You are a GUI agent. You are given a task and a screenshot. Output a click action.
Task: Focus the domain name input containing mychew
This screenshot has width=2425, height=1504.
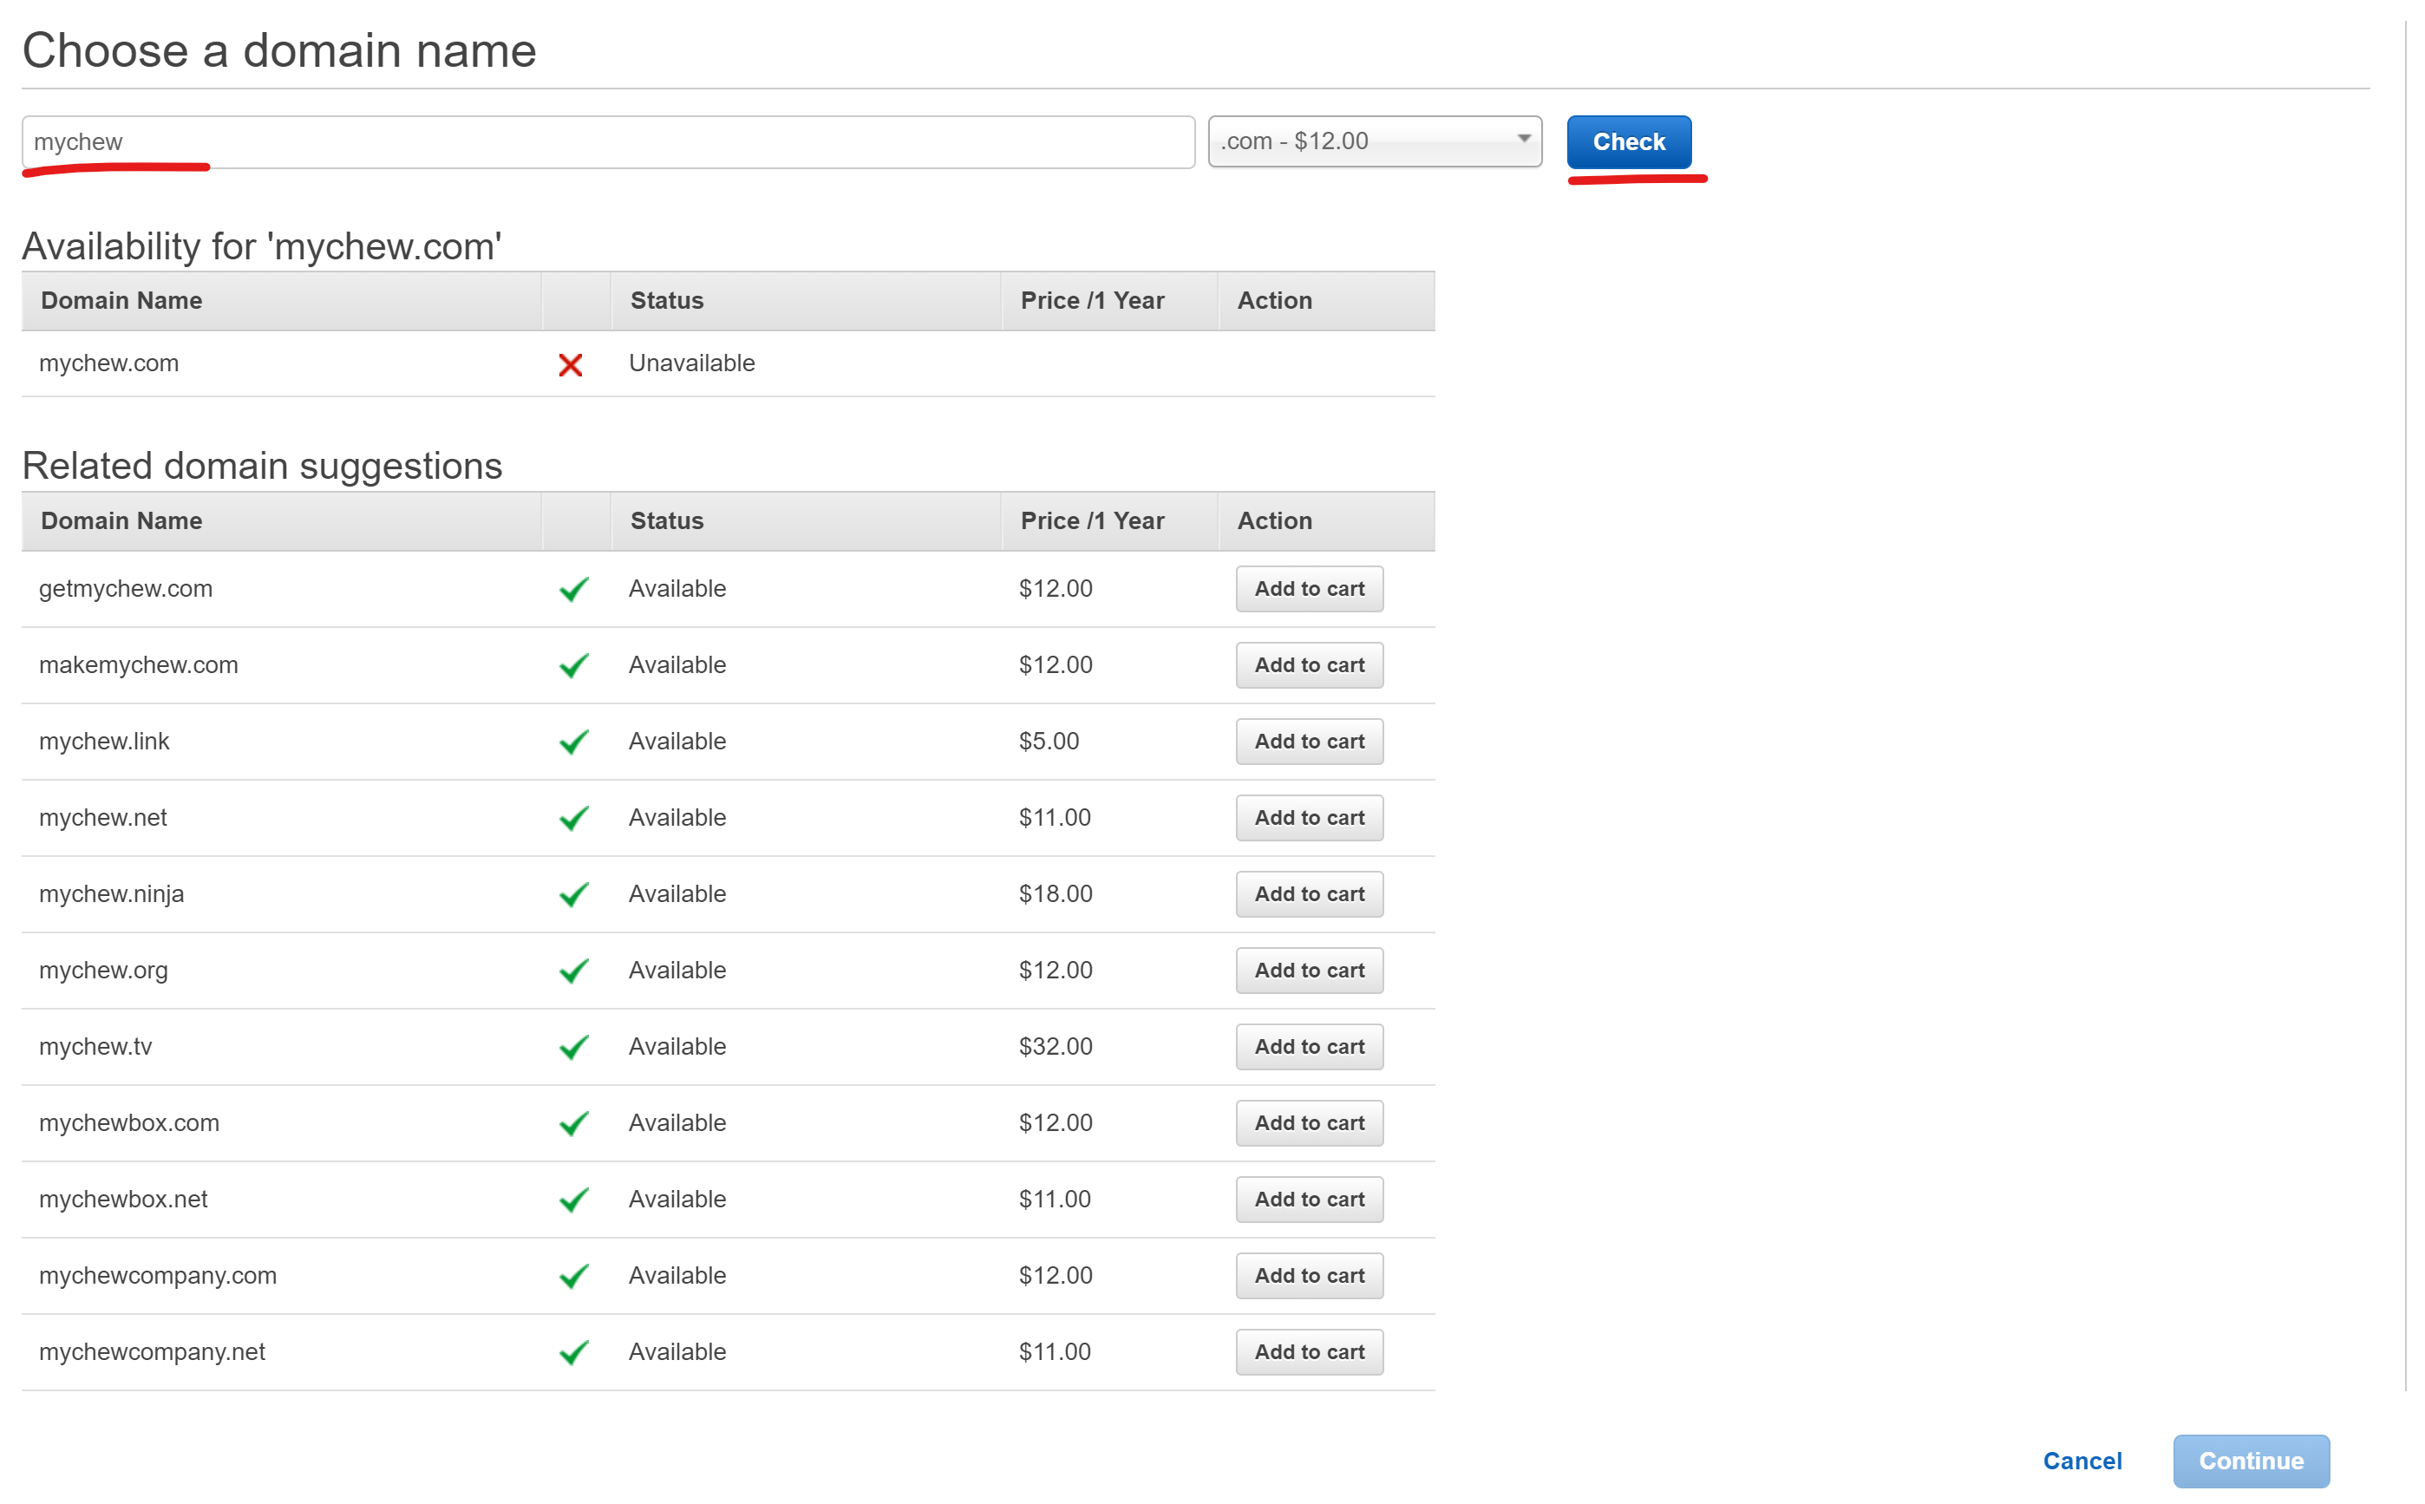coord(607,141)
